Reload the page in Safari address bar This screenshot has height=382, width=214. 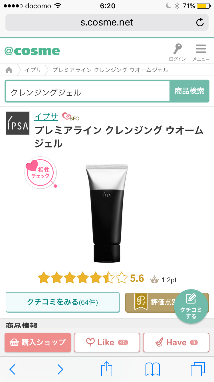coord(200,22)
